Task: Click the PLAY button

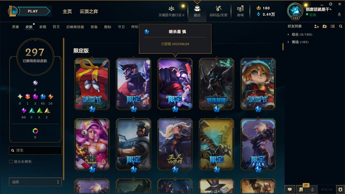Action: coord(33,11)
